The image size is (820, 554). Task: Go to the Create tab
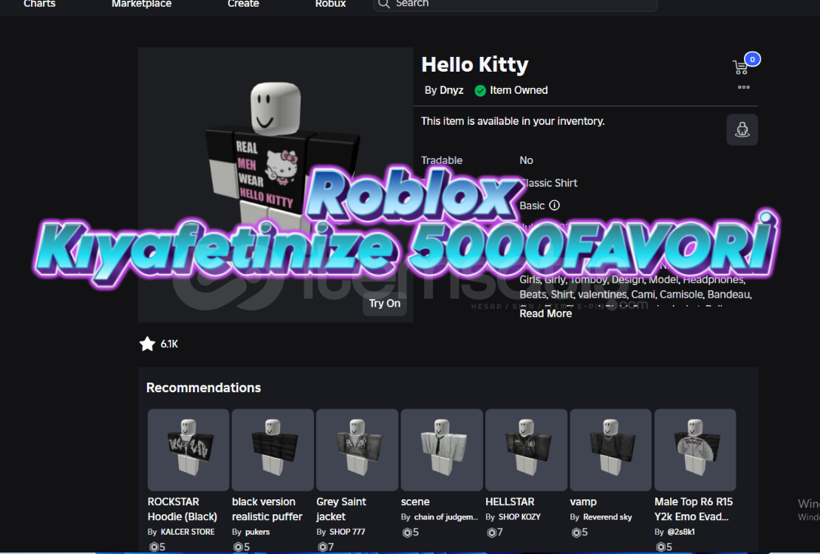point(243,4)
